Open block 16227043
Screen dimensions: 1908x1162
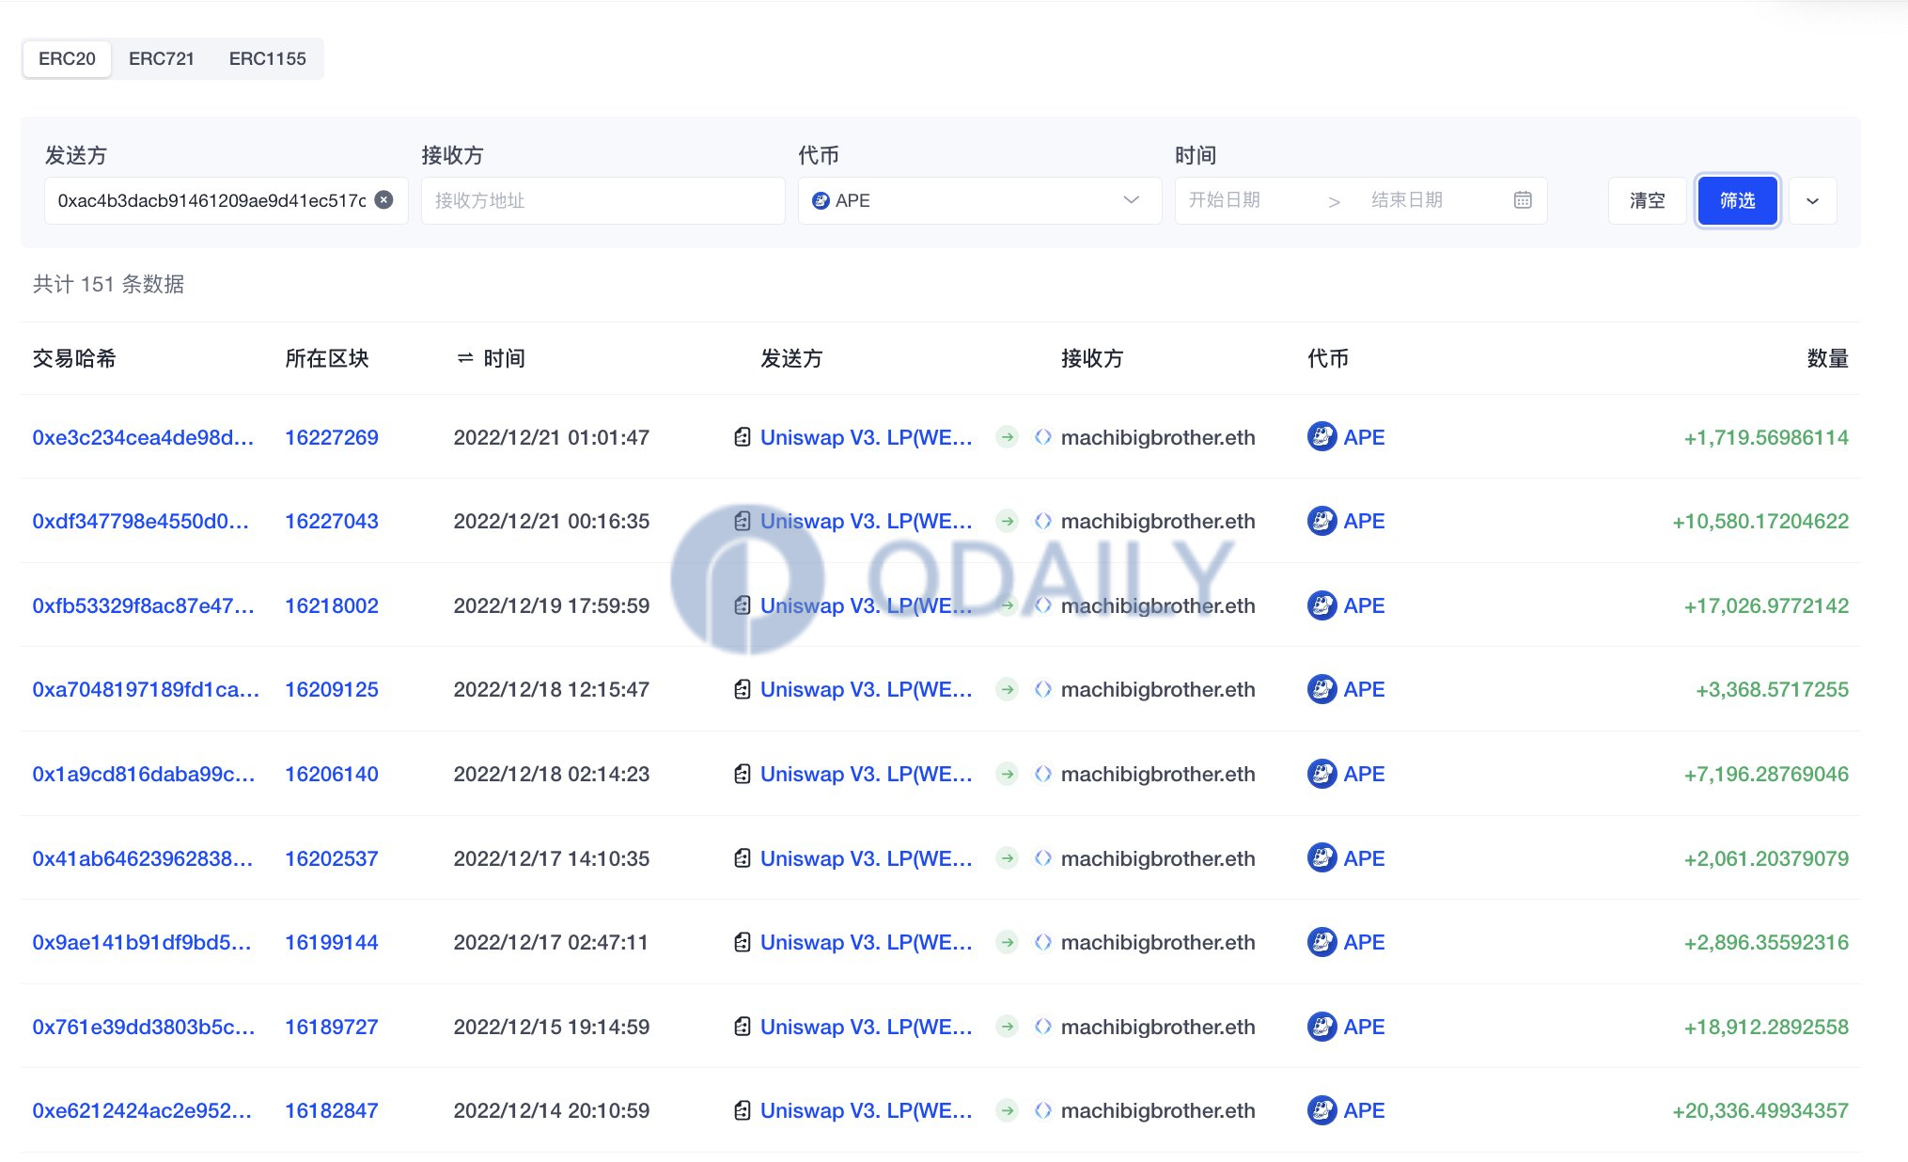coord(332,521)
